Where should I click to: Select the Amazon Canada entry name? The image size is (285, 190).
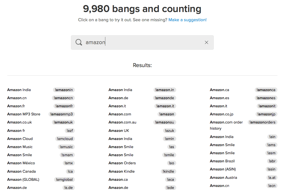pyautogui.click(x=22, y=171)
